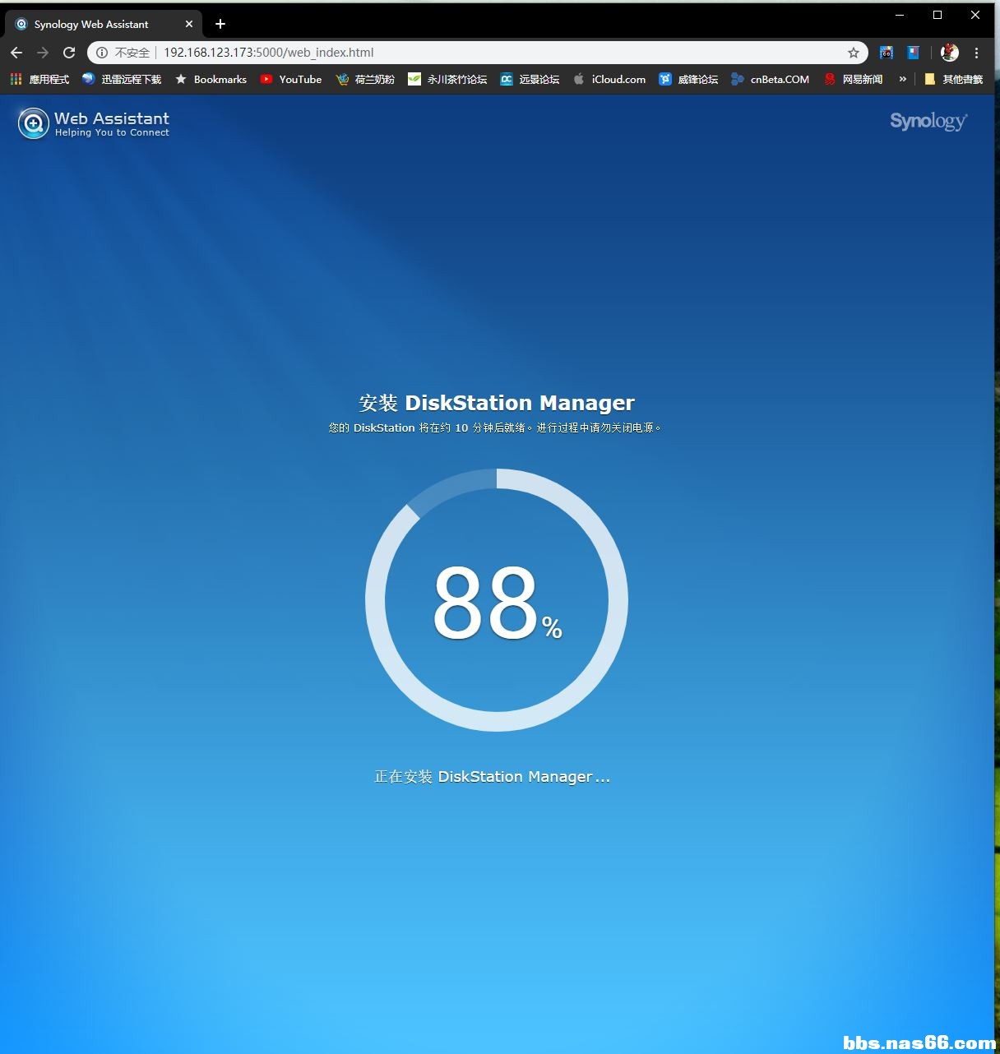
Task: Open the Bookmarks star folder
Action: (x=211, y=79)
